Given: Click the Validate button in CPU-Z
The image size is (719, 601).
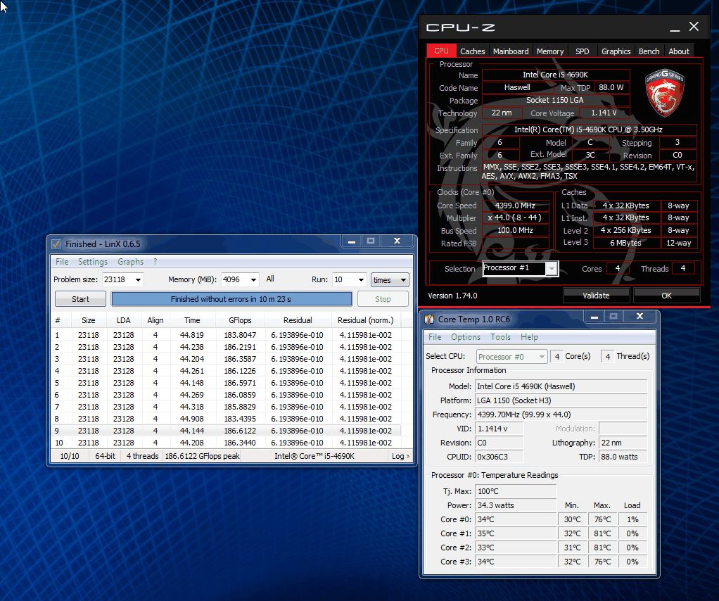Looking at the screenshot, I should point(596,296).
